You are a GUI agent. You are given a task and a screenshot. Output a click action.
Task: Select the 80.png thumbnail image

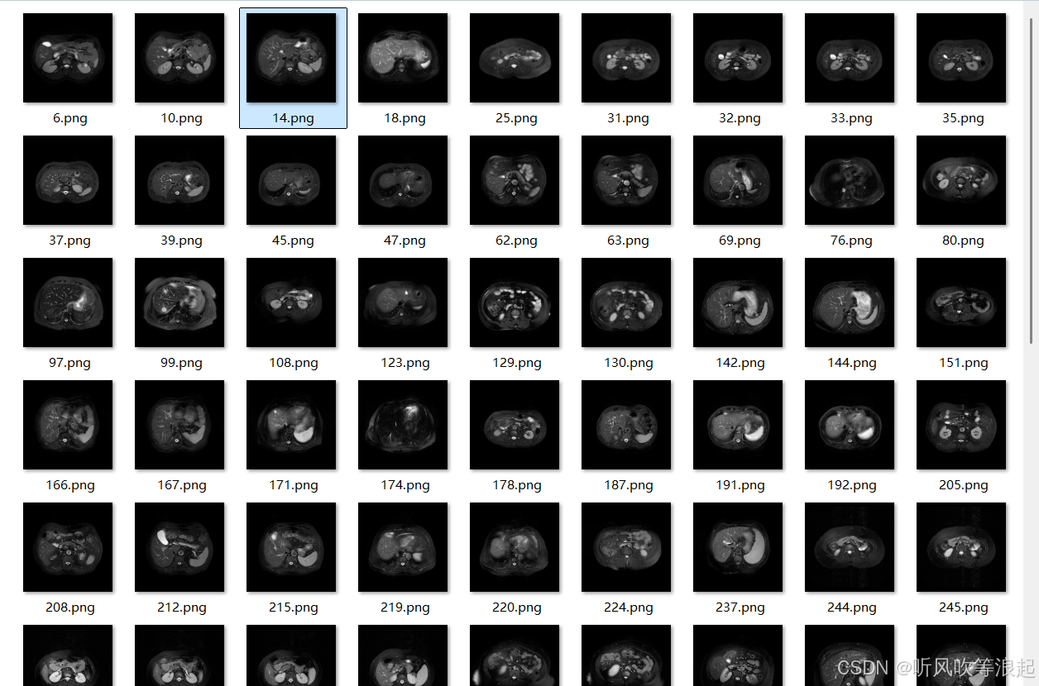(x=961, y=180)
